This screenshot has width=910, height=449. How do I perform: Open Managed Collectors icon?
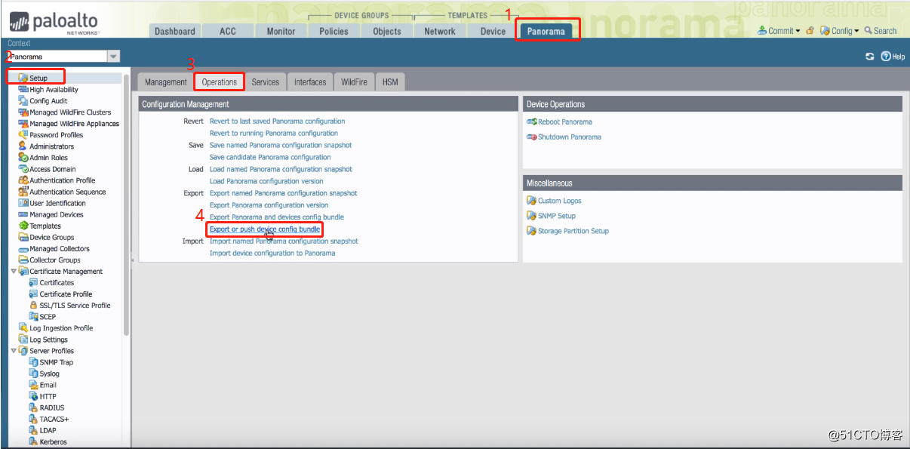coord(23,249)
